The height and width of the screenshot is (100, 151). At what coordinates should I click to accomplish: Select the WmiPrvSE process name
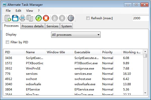(x=33, y=68)
